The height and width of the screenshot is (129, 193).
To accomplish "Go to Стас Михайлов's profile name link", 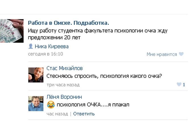I will [65, 68].
